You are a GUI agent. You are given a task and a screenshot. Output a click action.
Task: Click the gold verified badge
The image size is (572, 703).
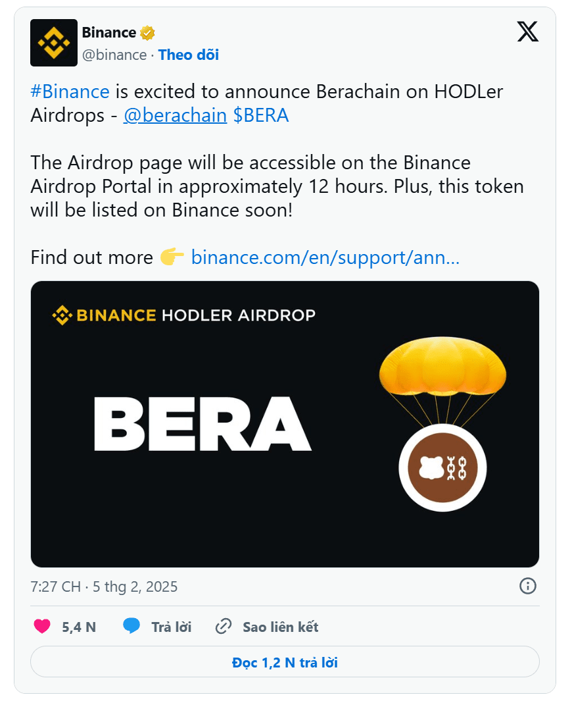click(x=148, y=32)
